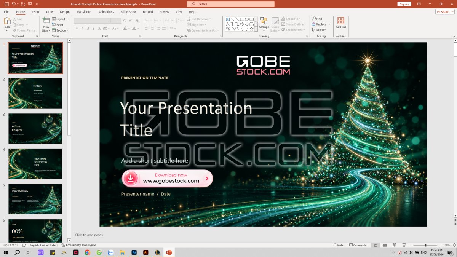Image resolution: width=457 pixels, height=257 pixels.
Task: Click the Find magnifier button
Action: [317, 19]
